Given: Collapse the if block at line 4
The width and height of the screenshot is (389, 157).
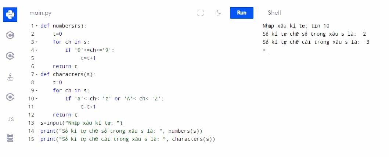Looking at the screenshot, I should 36,50.
